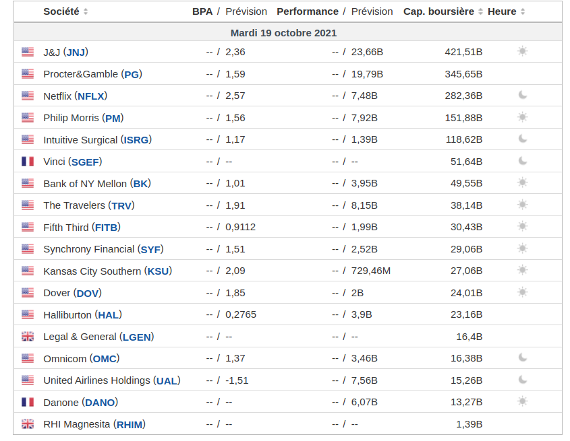Click the sun icon in the Bank of NY Mellon row
This screenshot has height=441, width=570.
coord(522,182)
